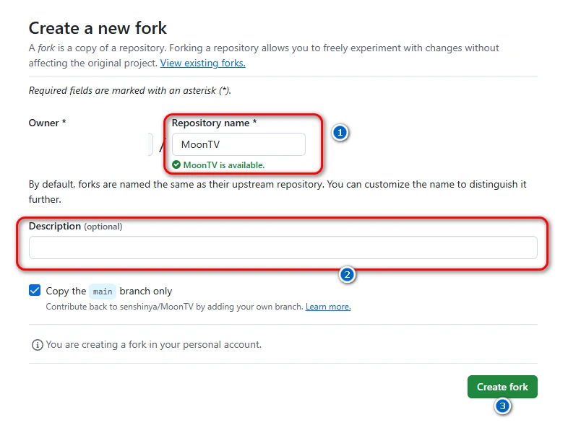
Task: Focus the Repository name field containing MoonTV
Action: click(x=238, y=144)
